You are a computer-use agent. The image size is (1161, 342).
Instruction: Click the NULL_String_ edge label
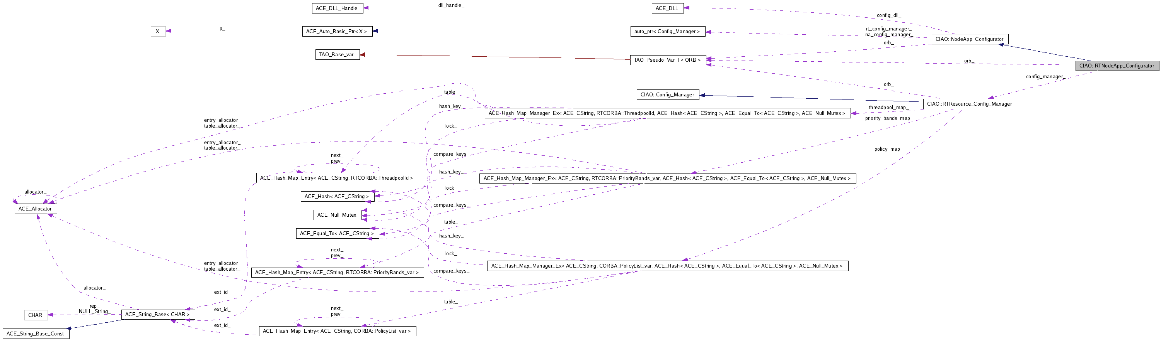[x=94, y=312]
